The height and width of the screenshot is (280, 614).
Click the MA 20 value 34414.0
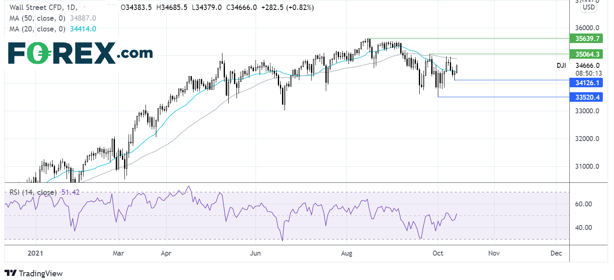[x=83, y=29]
